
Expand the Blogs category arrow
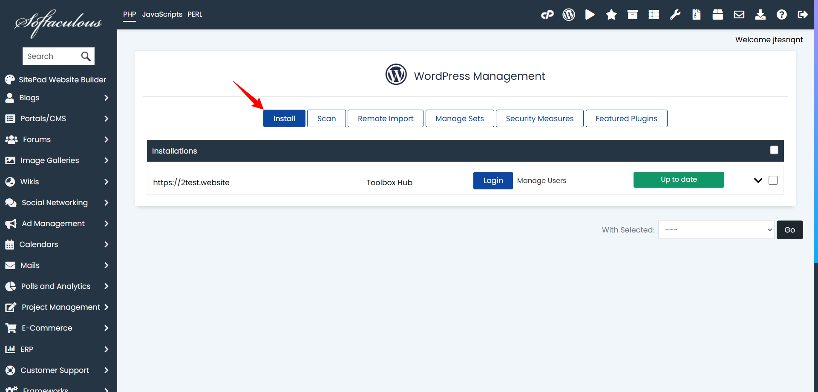(x=106, y=98)
